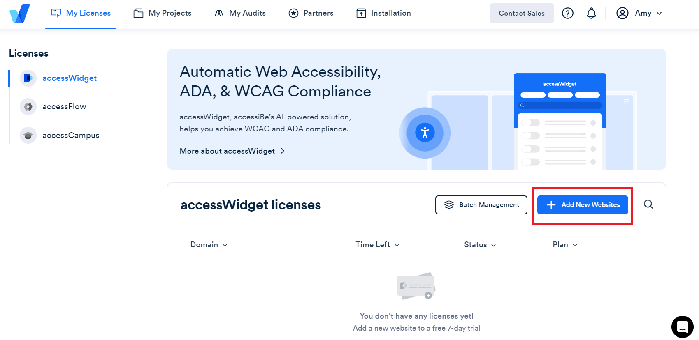The height and width of the screenshot is (340, 699).
Task: Click the My Audits icon
Action: click(x=219, y=13)
